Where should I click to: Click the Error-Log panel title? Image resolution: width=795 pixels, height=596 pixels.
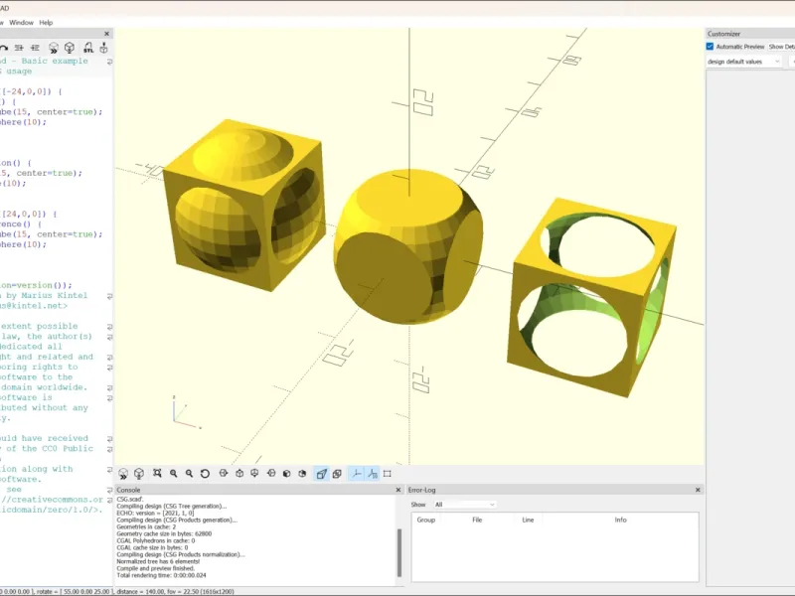(421, 490)
